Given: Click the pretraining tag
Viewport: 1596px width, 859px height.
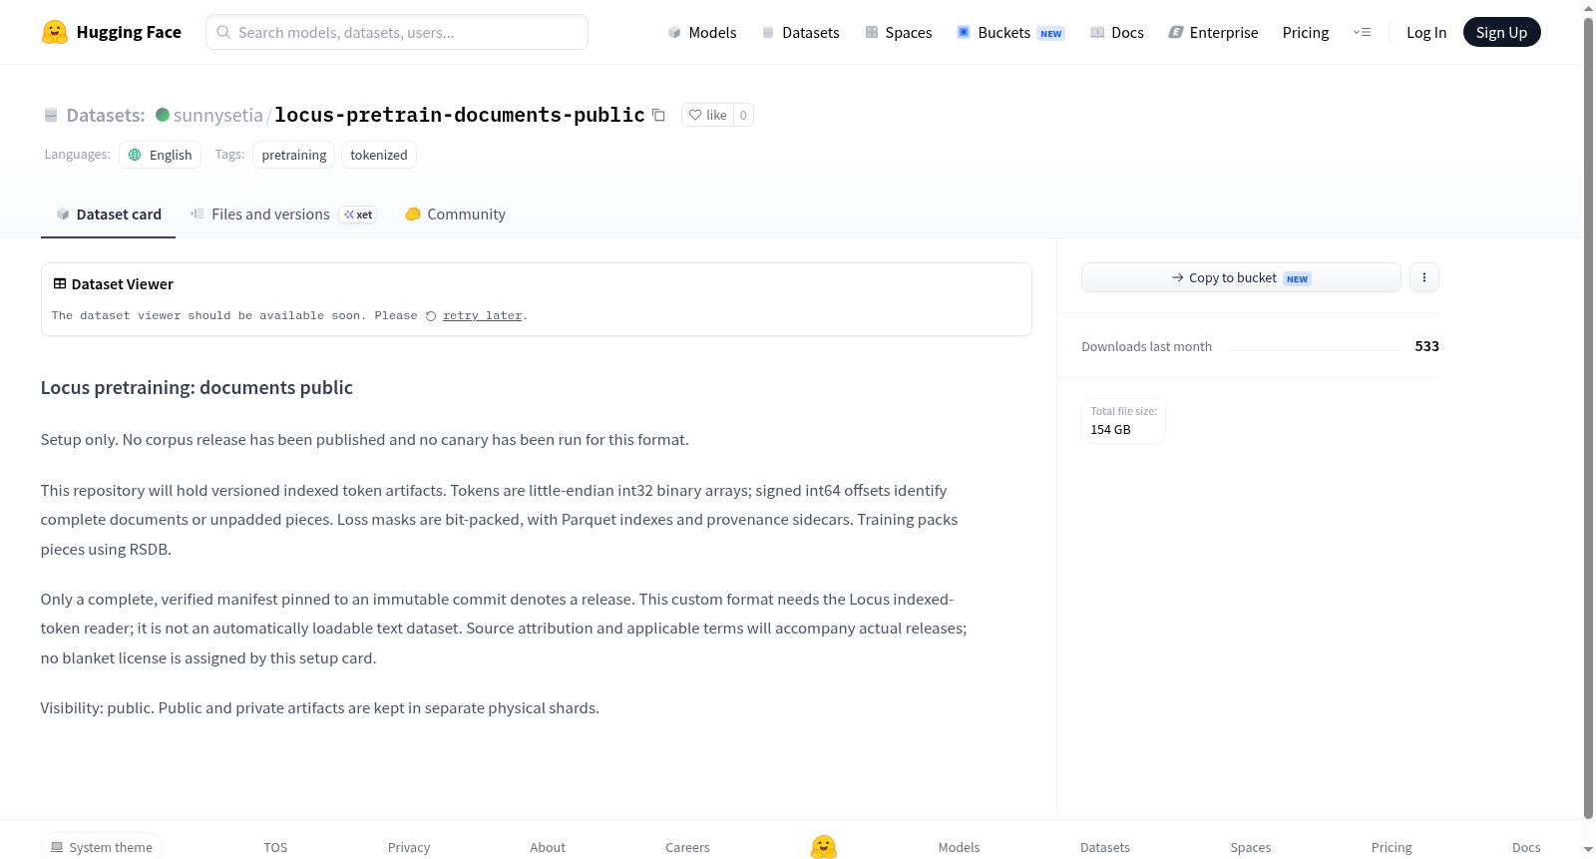Looking at the screenshot, I should 293,155.
